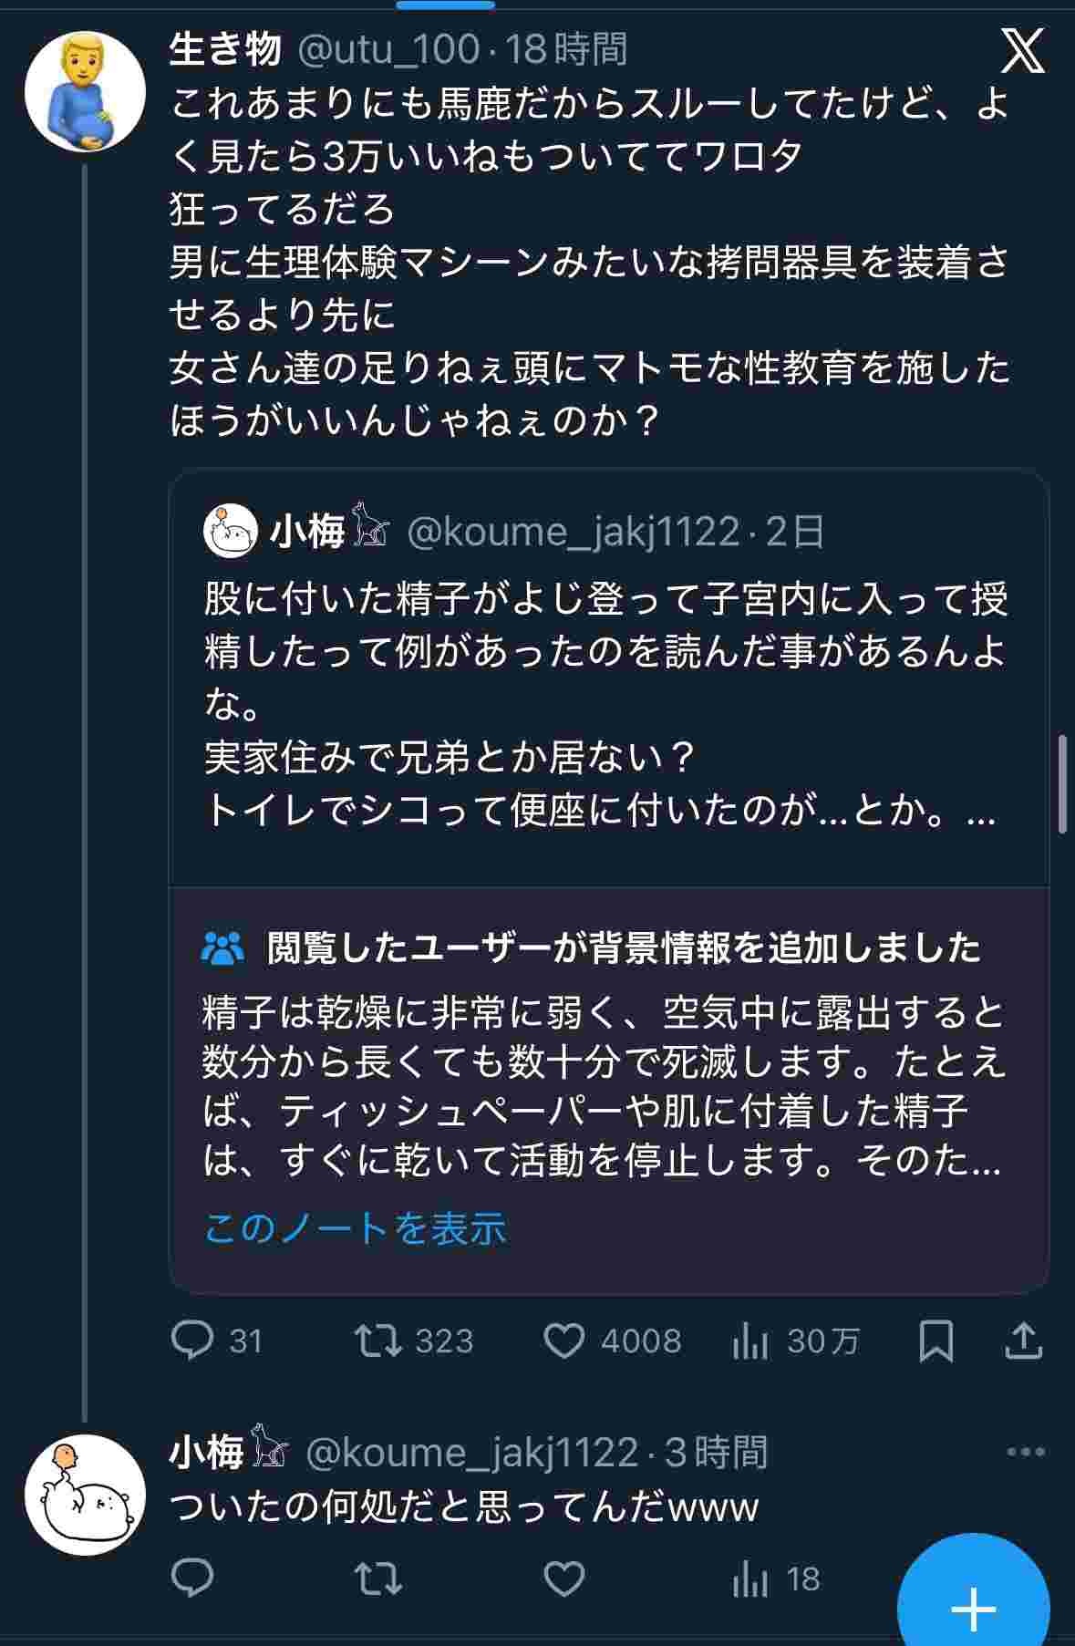
Task: Repost the tweet with 323 reposts
Action: (378, 1341)
